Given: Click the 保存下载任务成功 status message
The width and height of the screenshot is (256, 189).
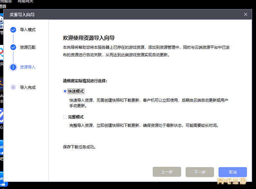Looking at the screenshot, I should click(x=79, y=147).
